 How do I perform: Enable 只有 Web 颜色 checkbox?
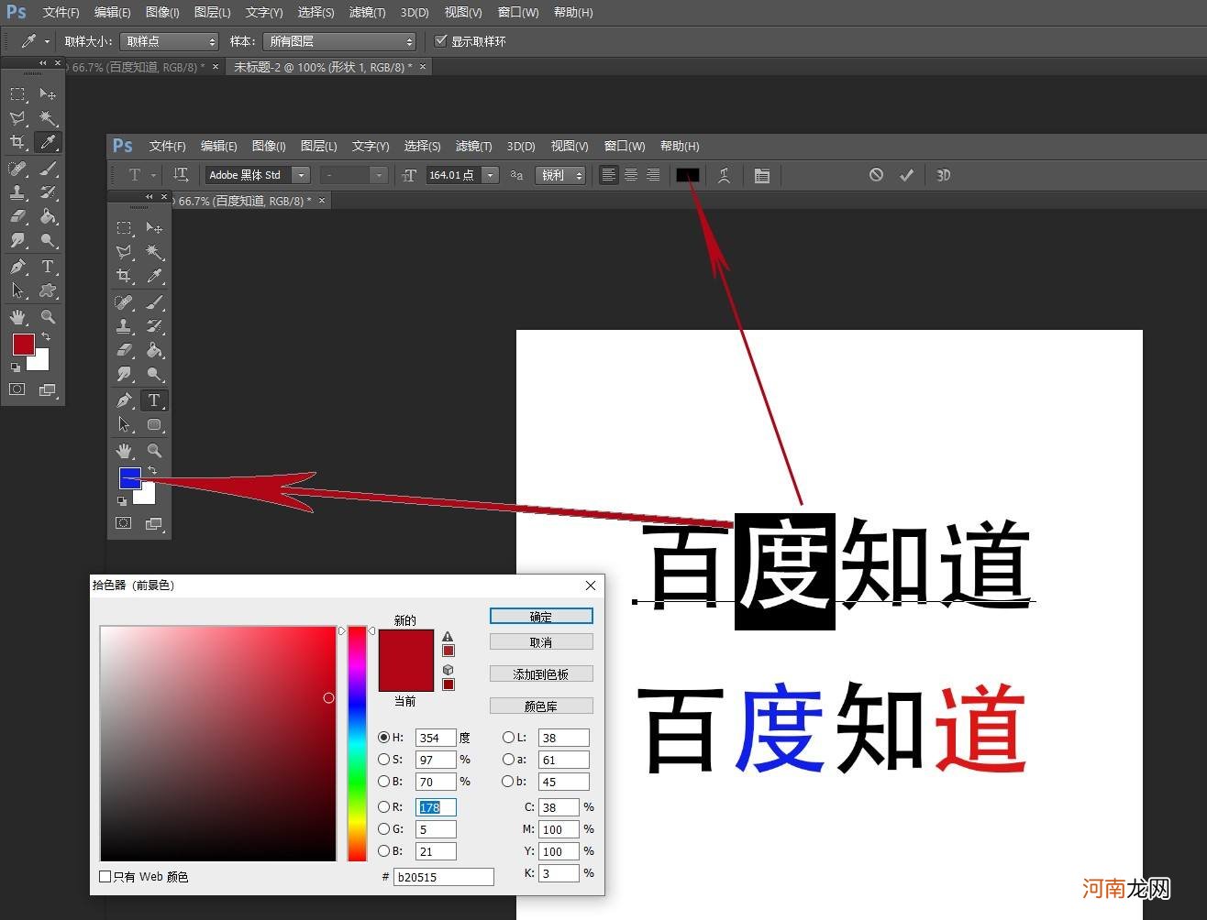click(105, 877)
